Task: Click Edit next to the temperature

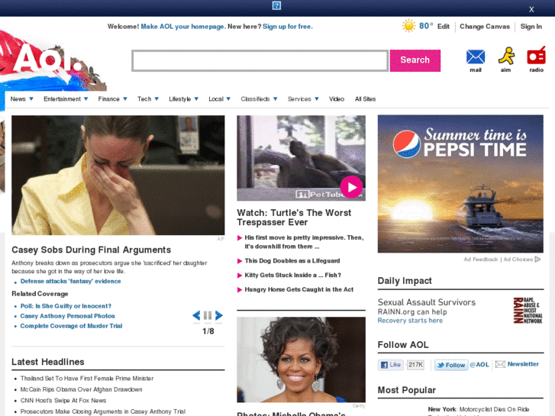Action: click(443, 27)
